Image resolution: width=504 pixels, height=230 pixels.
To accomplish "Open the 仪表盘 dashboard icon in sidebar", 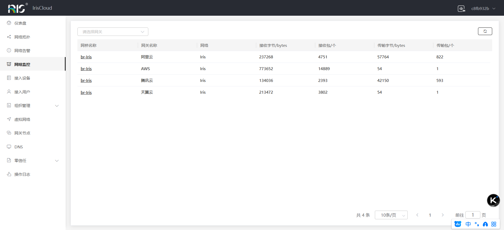I will 9,23.
